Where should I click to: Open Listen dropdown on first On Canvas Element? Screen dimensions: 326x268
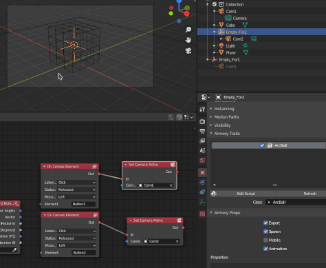coord(76,183)
